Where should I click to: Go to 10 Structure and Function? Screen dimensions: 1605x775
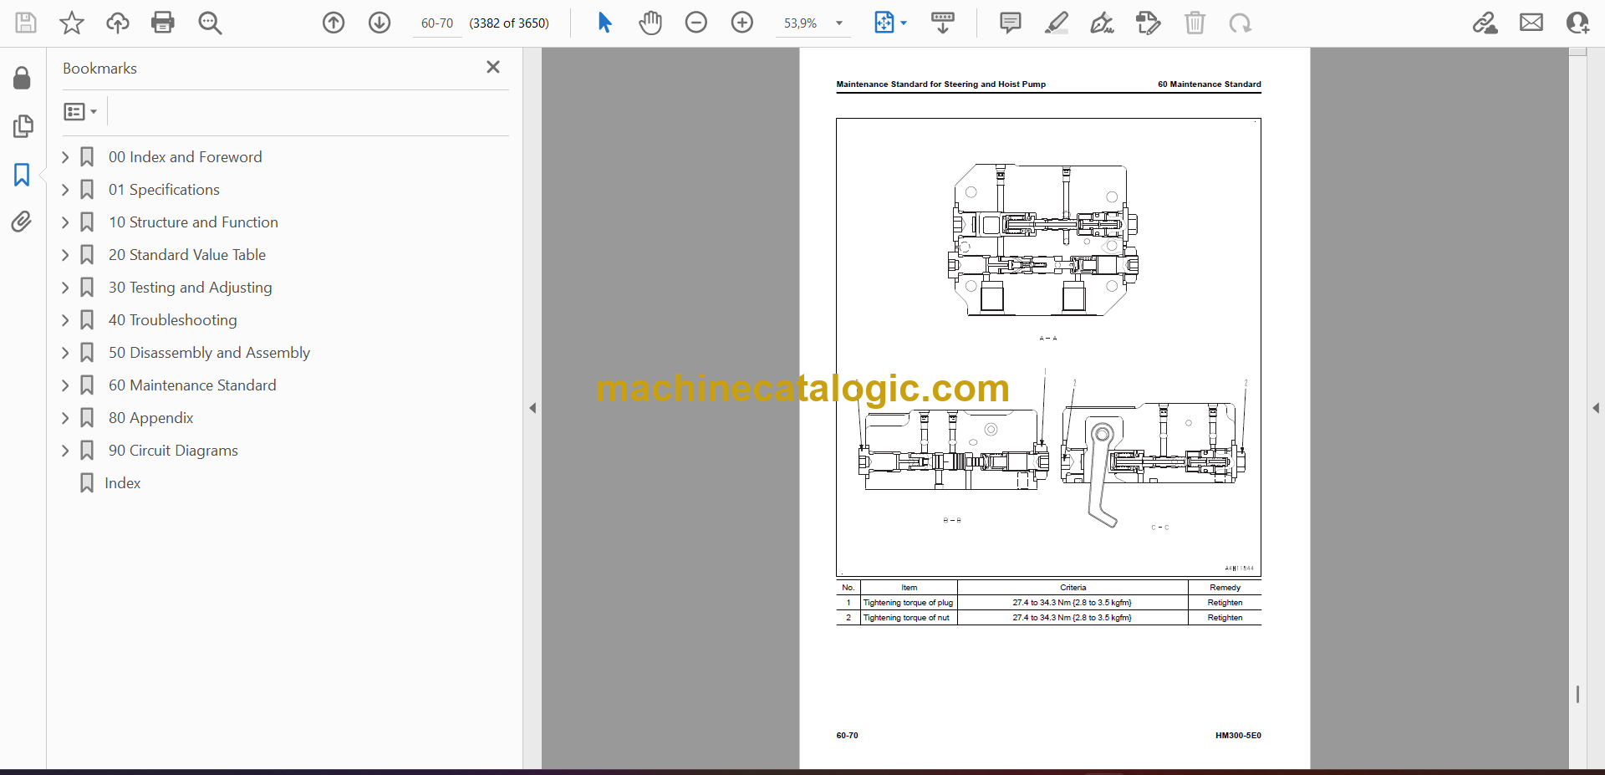[x=193, y=222]
